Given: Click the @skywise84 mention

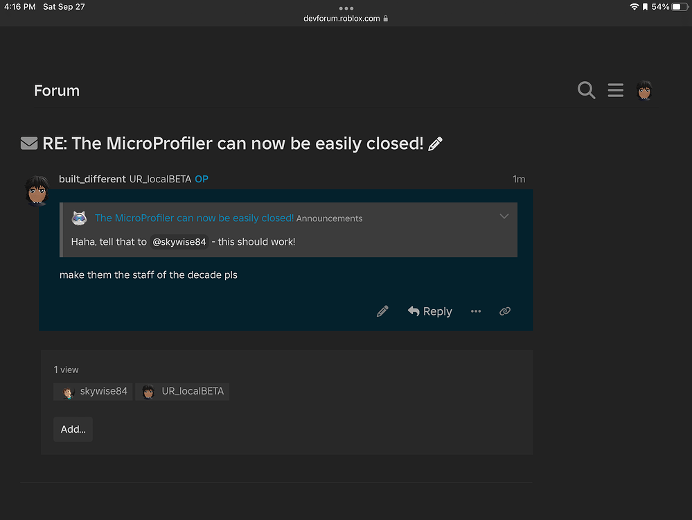Looking at the screenshot, I should coord(179,242).
